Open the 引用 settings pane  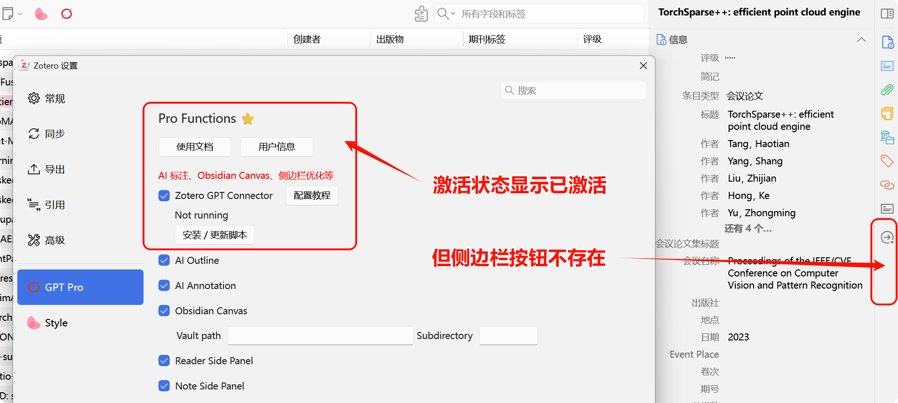pyautogui.click(x=80, y=205)
